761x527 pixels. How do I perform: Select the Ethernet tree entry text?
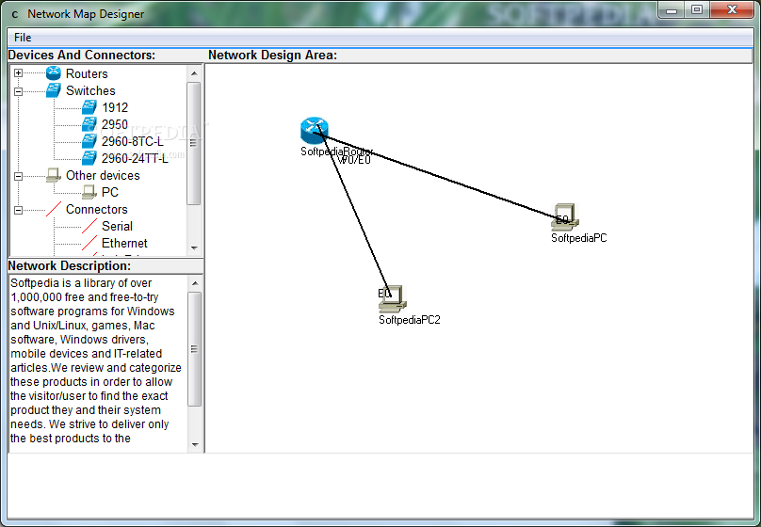click(124, 244)
